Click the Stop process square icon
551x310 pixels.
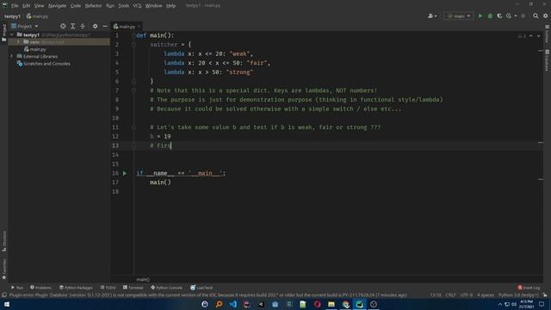point(523,15)
